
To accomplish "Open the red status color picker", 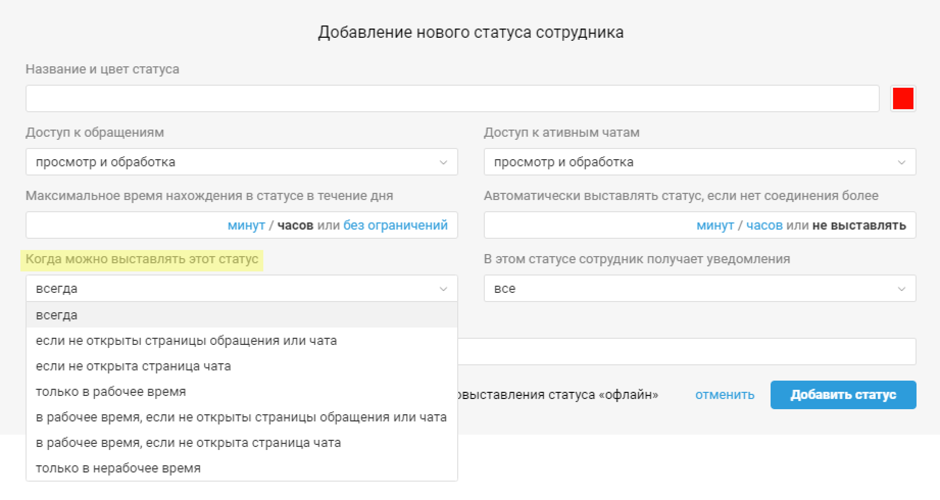I will (903, 98).
